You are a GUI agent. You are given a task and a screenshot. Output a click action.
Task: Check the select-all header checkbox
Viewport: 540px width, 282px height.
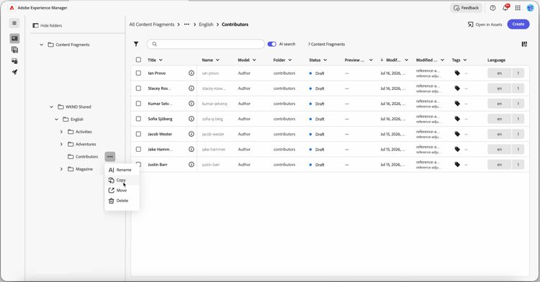tap(138, 60)
